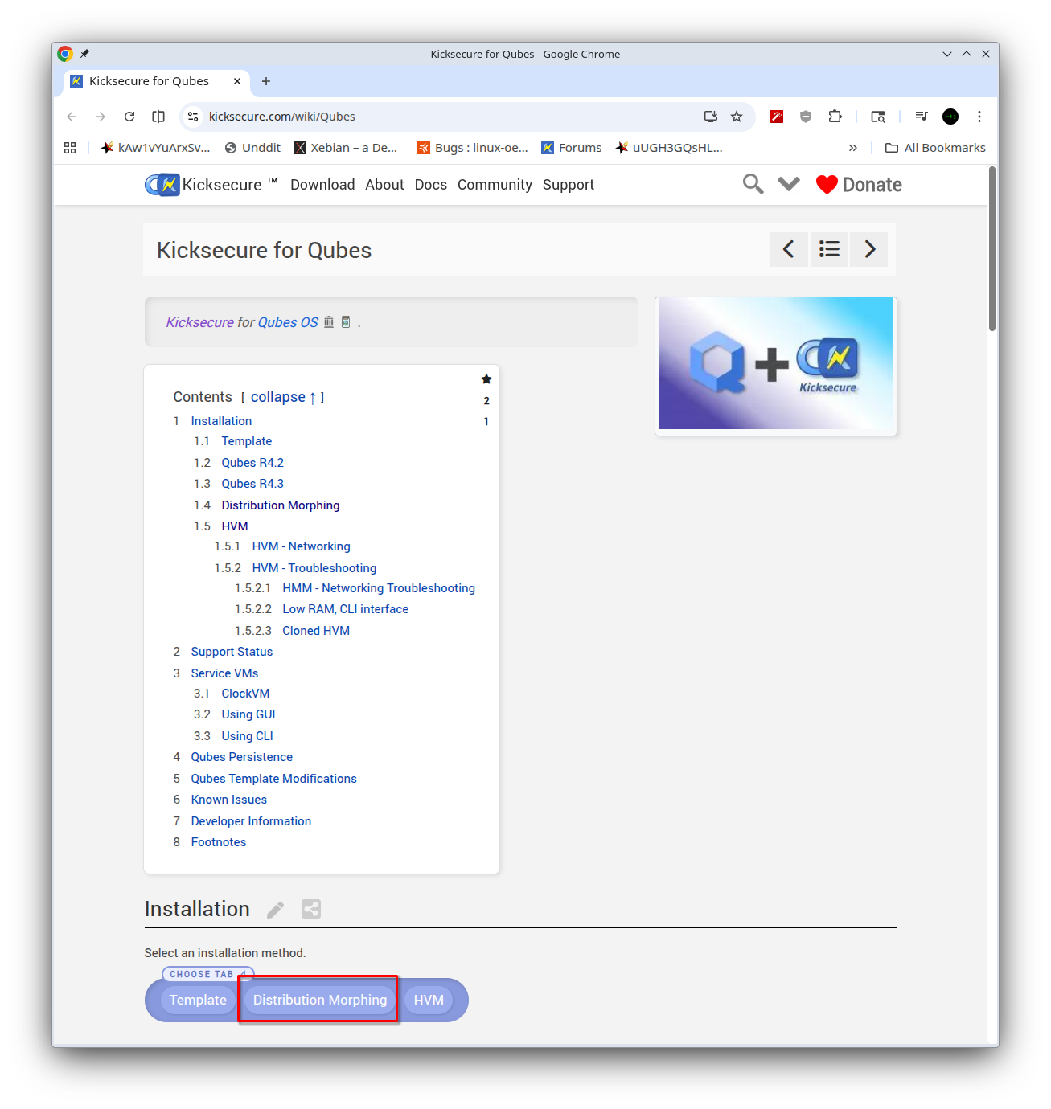Open the page list icon in title bar

click(829, 249)
